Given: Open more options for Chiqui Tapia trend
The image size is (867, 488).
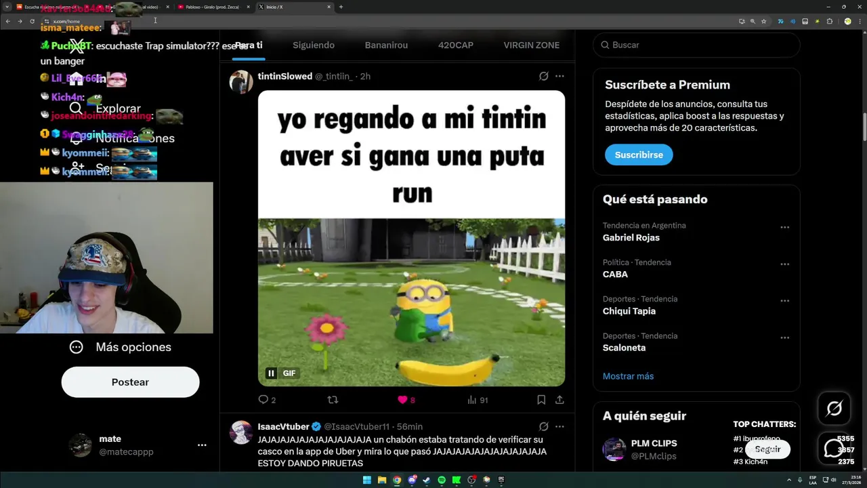Looking at the screenshot, I should [785, 301].
